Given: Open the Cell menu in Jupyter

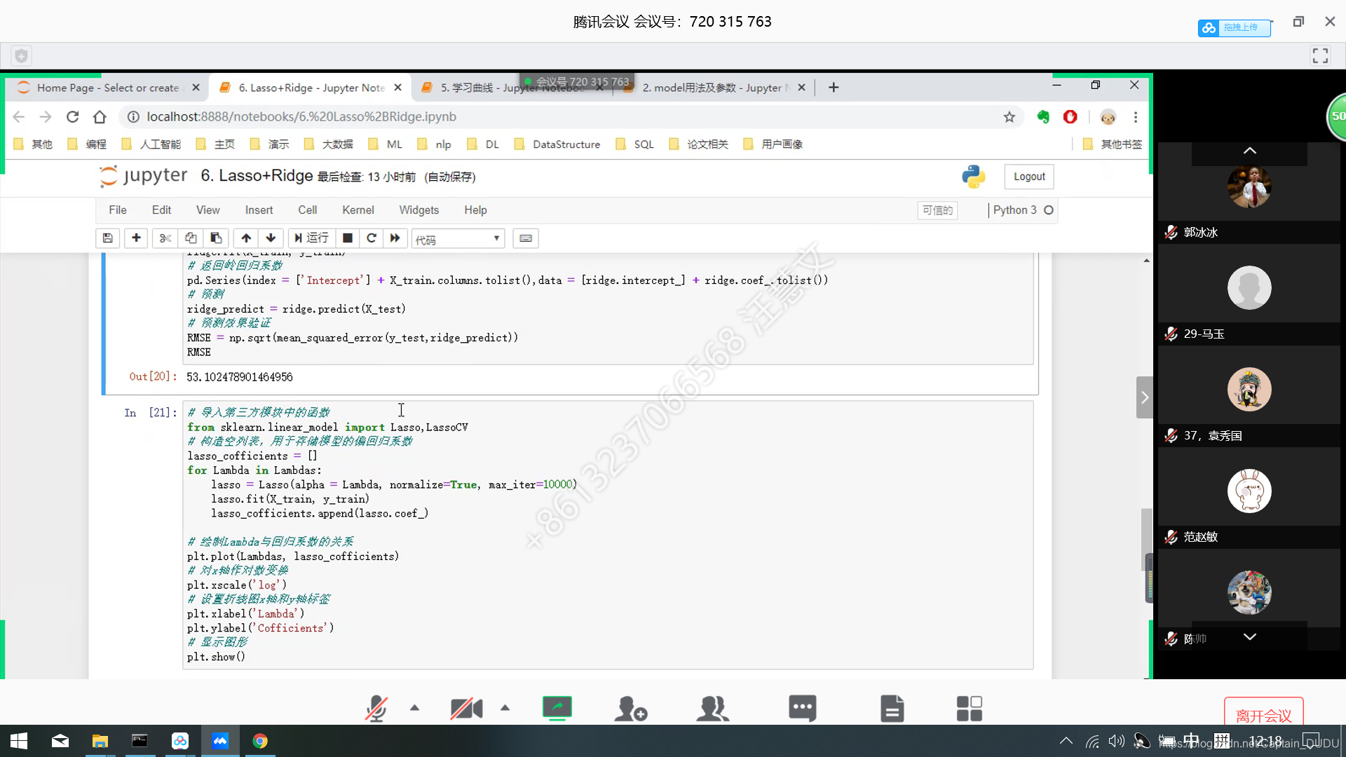Looking at the screenshot, I should pos(307,210).
